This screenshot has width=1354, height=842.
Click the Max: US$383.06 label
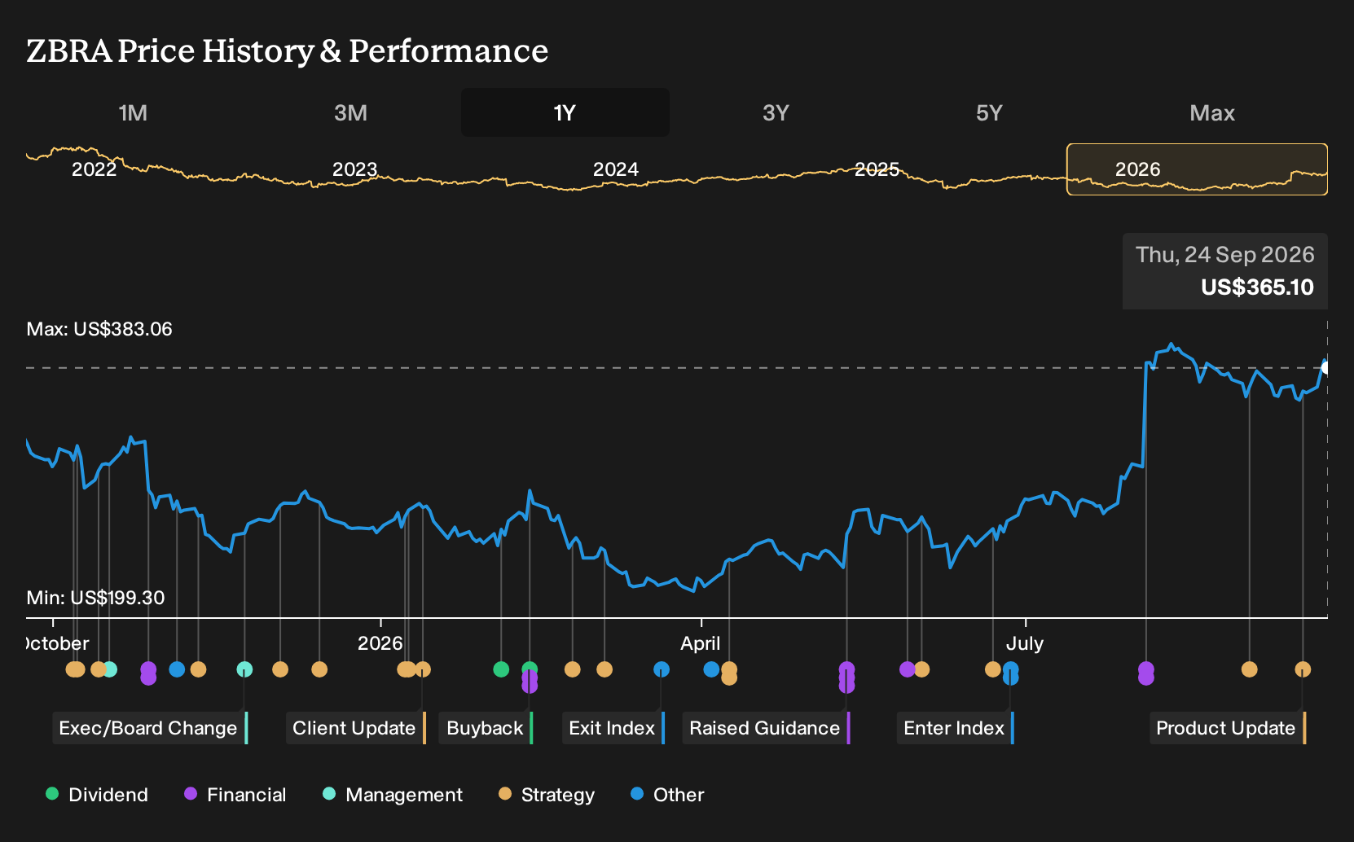click(x=99, y=329)
